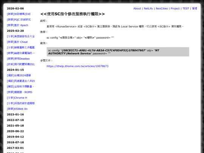Viewport: 204px width, 153px height.
Task: Expand the 2017-03-01 date group
Action: tap(15, 148)
